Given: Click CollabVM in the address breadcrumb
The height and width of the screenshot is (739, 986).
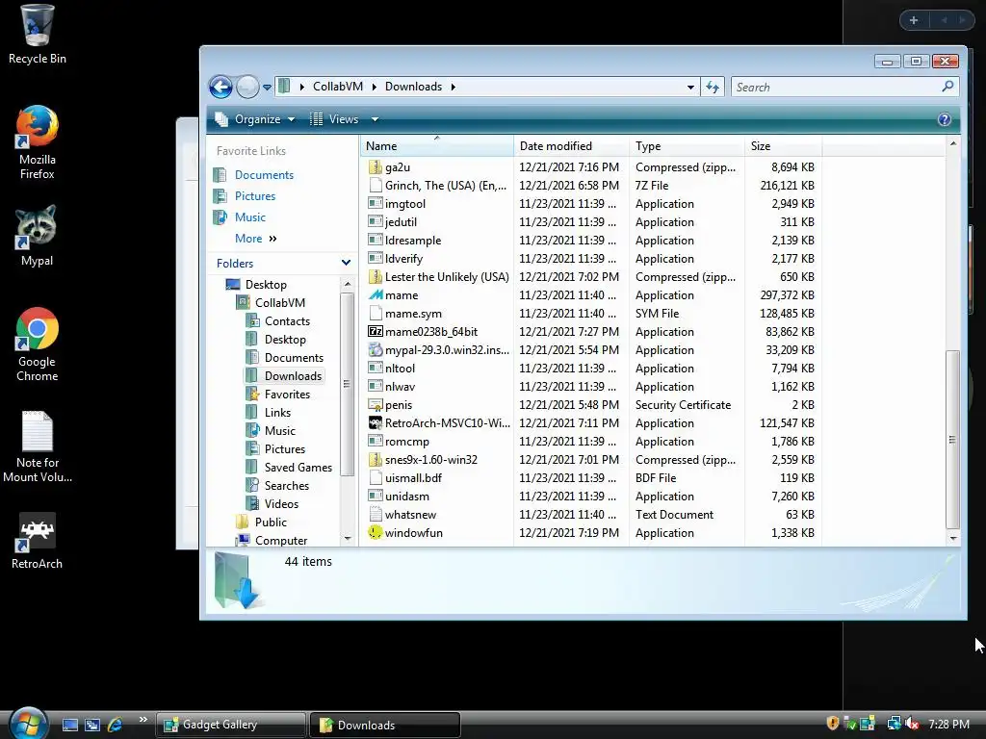Looking at the screenshot, I should pyautogui.click(x=338, y=87).
